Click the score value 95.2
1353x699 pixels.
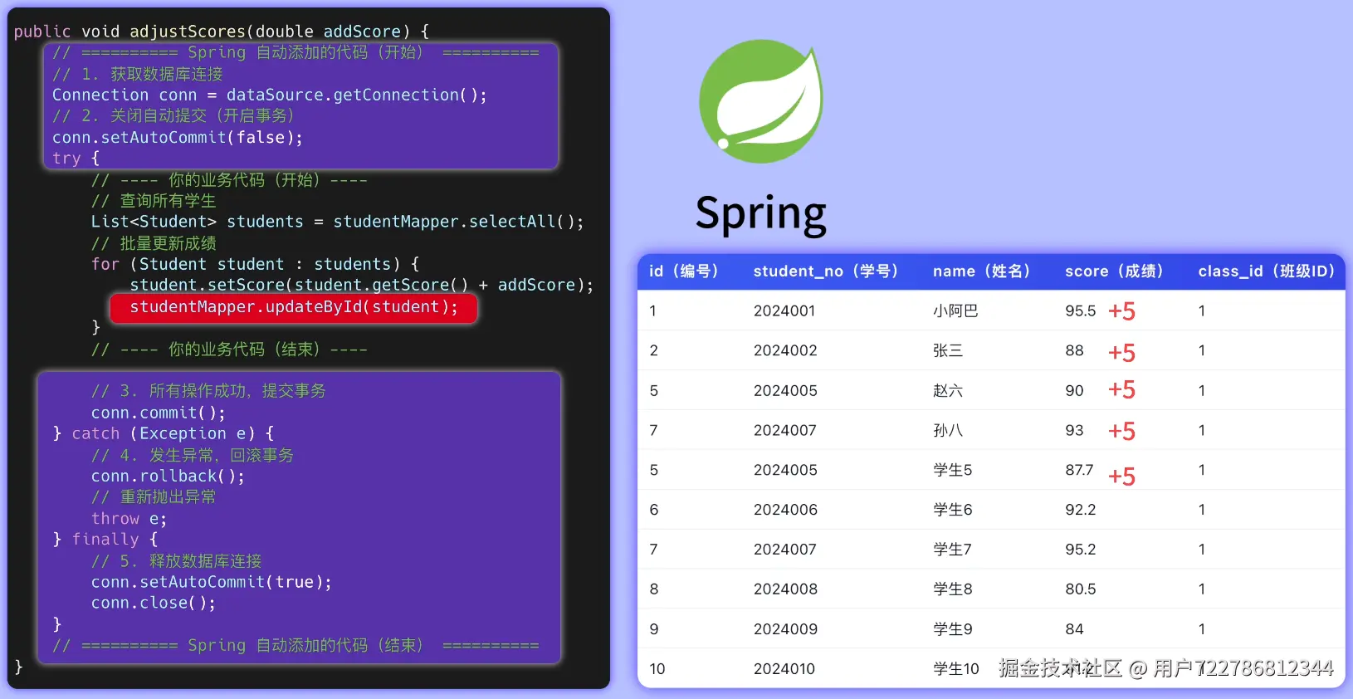tap(1080, 550)
